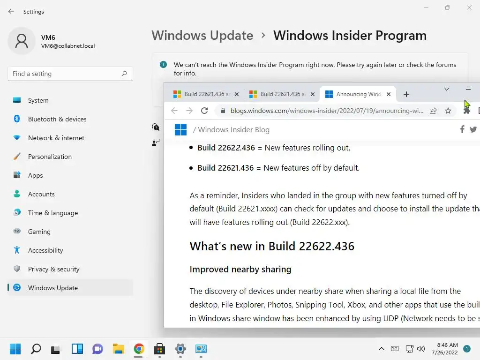Open Task View on taskbar
This screenshot has height=360, width=480.
pyautogui.click(x=56, y=349)
